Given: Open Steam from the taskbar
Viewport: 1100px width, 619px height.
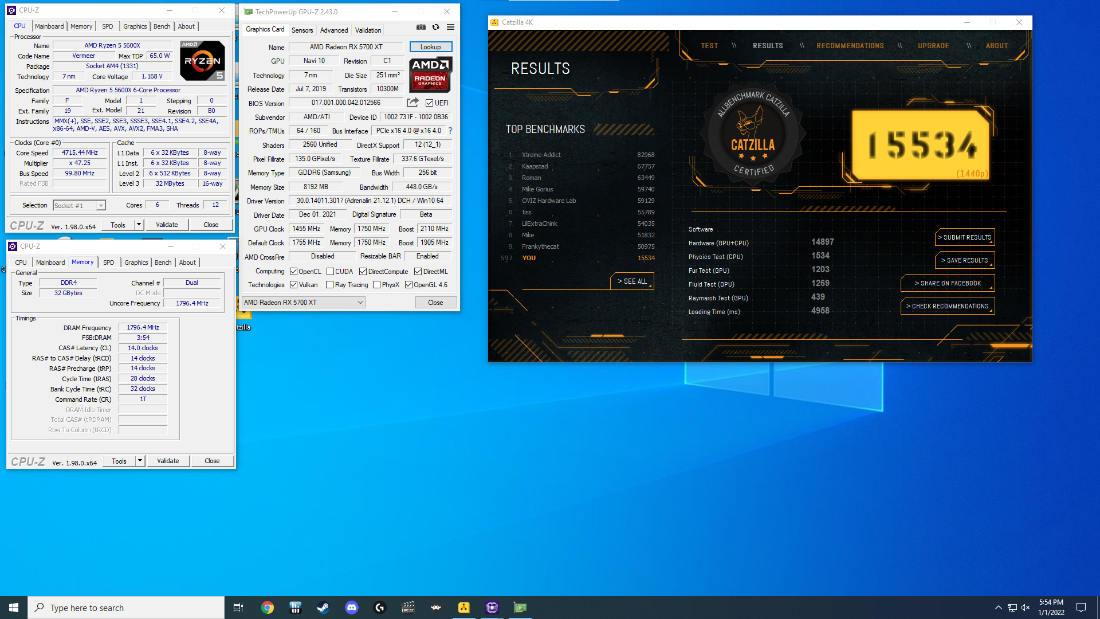Looking at the screenshot, I should coord(323,608).
